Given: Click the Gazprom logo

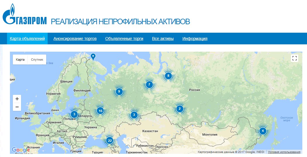Looking at the screenshot, I should tap(25, 14).
